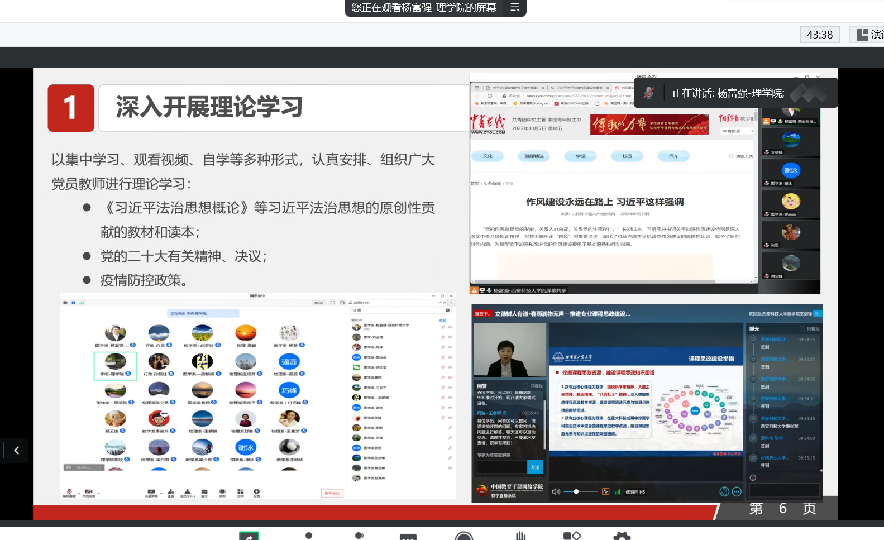
Task: Toggle 只看我 checkbox in 聊天 panel
Action: [802, 329]
